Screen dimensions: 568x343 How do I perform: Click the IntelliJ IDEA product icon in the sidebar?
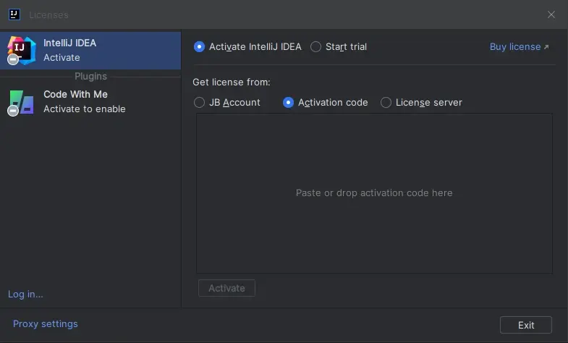(x=20, y=50)
